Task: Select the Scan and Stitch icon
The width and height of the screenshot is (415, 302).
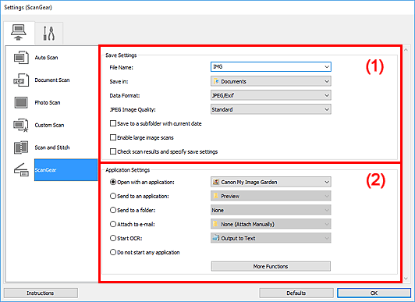Action: [21, 147]
